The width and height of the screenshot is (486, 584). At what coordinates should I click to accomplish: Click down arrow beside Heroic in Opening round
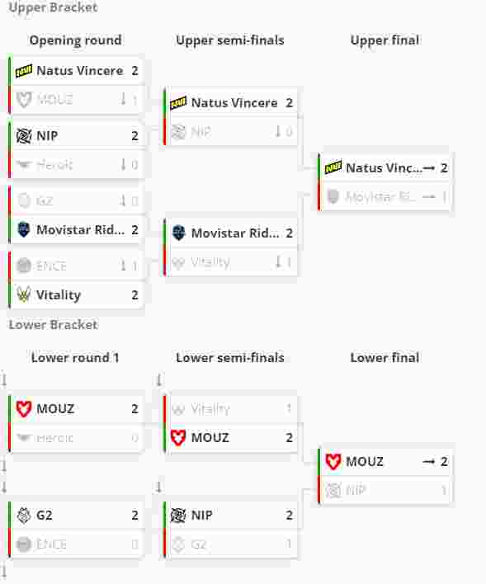pos(123,164)
